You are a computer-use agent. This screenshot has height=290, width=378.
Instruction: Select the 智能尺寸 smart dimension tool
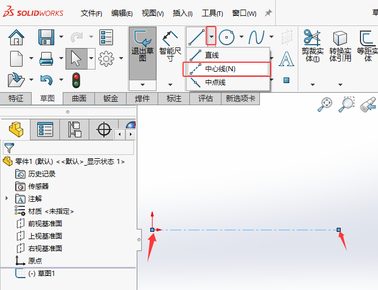(170, 46)
